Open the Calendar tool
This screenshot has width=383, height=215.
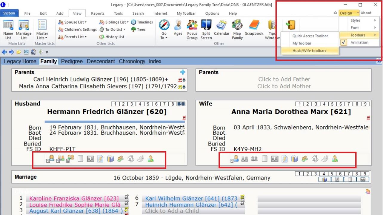pos(222,27)
